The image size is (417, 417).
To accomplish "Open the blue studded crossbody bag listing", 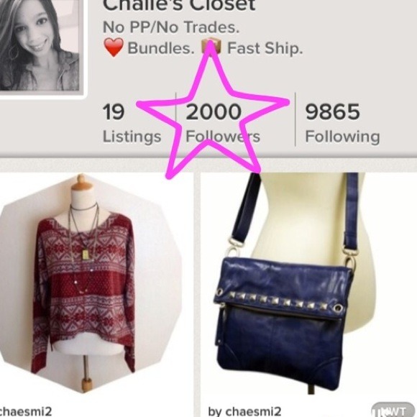I will click(x=287, y=283).
